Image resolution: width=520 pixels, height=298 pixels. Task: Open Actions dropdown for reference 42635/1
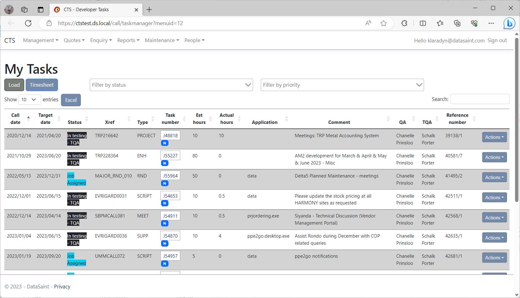coord(494,238)
